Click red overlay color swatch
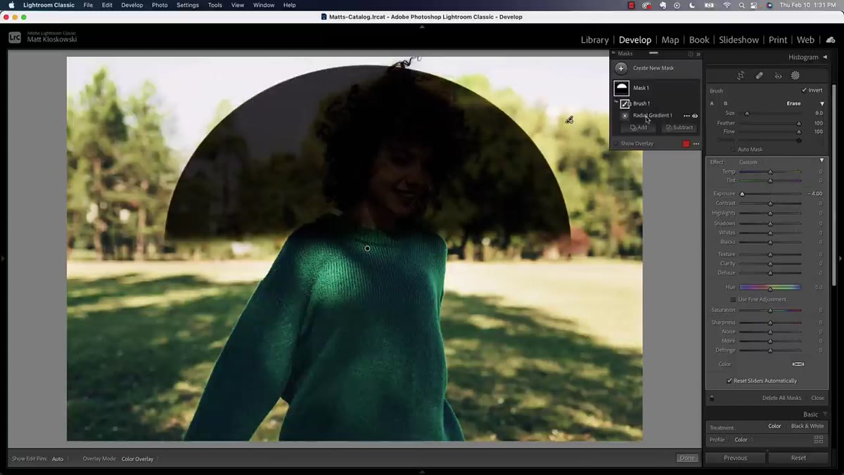This screenshot has height=475, width=844. point(686,143)
